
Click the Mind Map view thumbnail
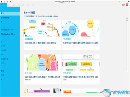point(42,28)
